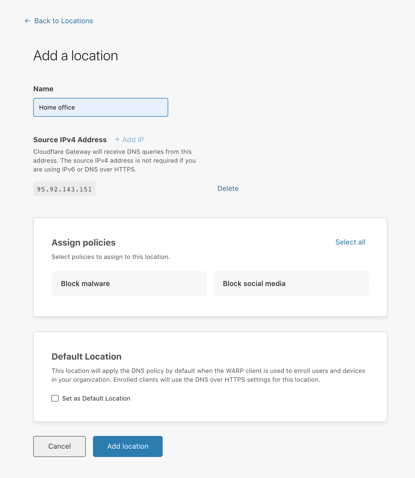Click the Assign policies heading
The width and height of the screenshot is (415, 478).
click(83, 242)
